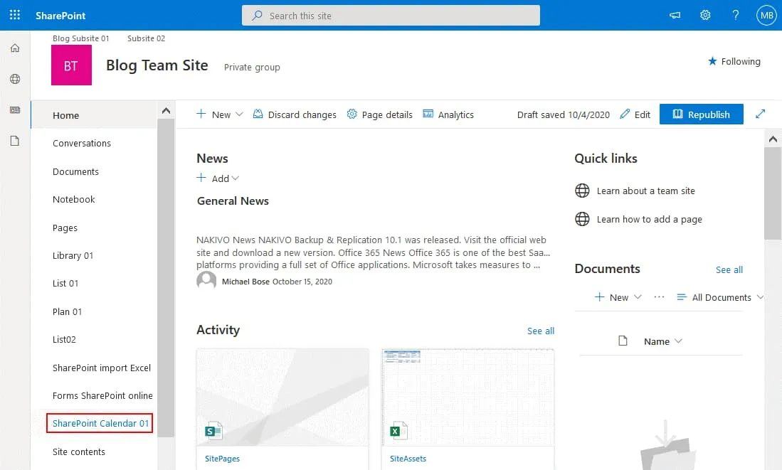Select SharePoint Calendar 01 in navigation
Image resolution: width=782 pixels, height=470 pixels.
[x=100, y=423]
